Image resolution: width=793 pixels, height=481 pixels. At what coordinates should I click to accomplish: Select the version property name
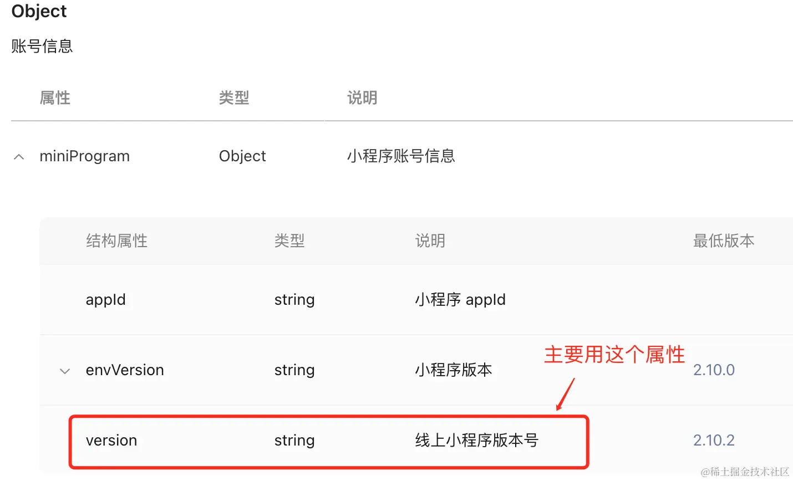(111, 440)
